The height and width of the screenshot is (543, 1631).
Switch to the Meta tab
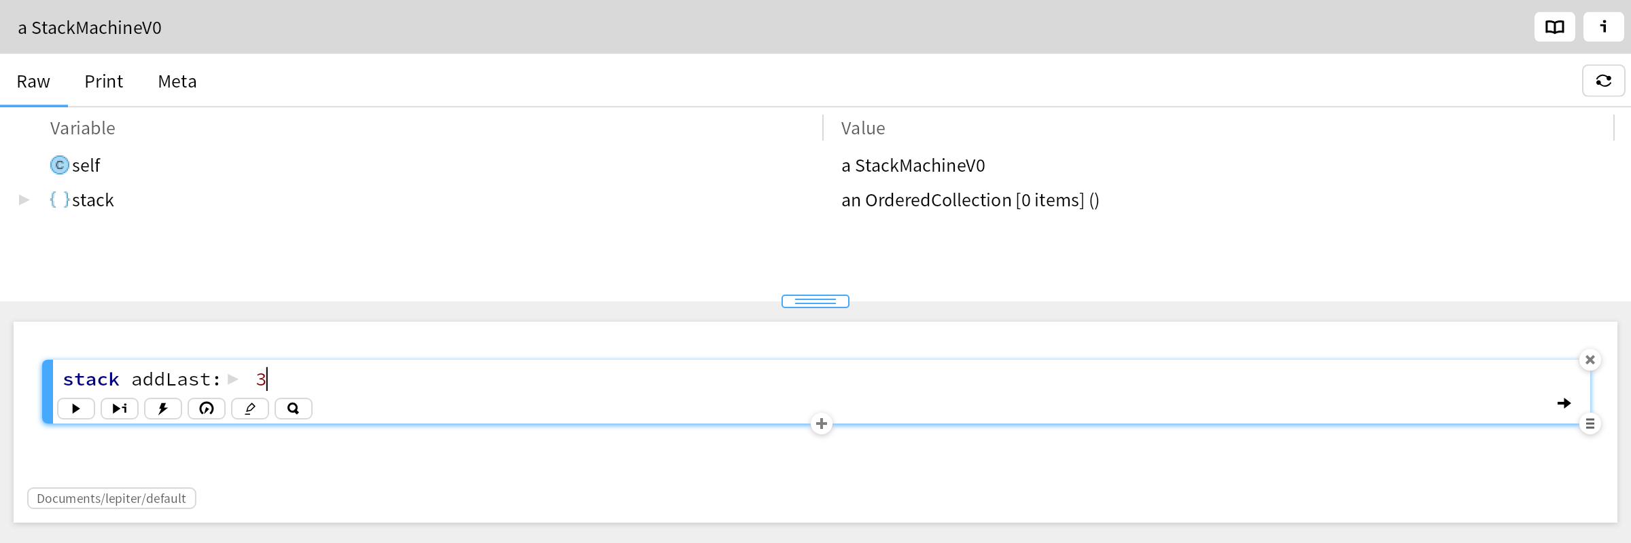(x=177, y=81)
